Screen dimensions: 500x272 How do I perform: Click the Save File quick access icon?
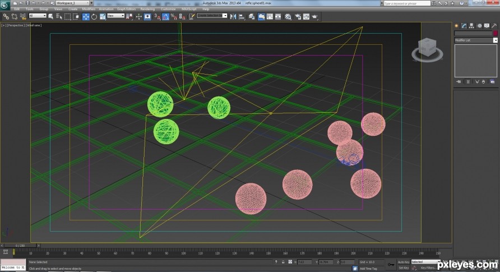pos(27,3)
